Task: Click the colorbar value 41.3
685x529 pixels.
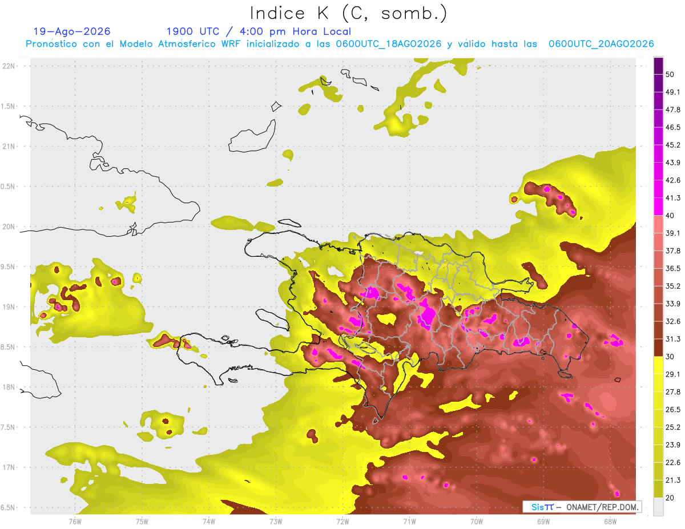Action: click(x=673, y=198)
